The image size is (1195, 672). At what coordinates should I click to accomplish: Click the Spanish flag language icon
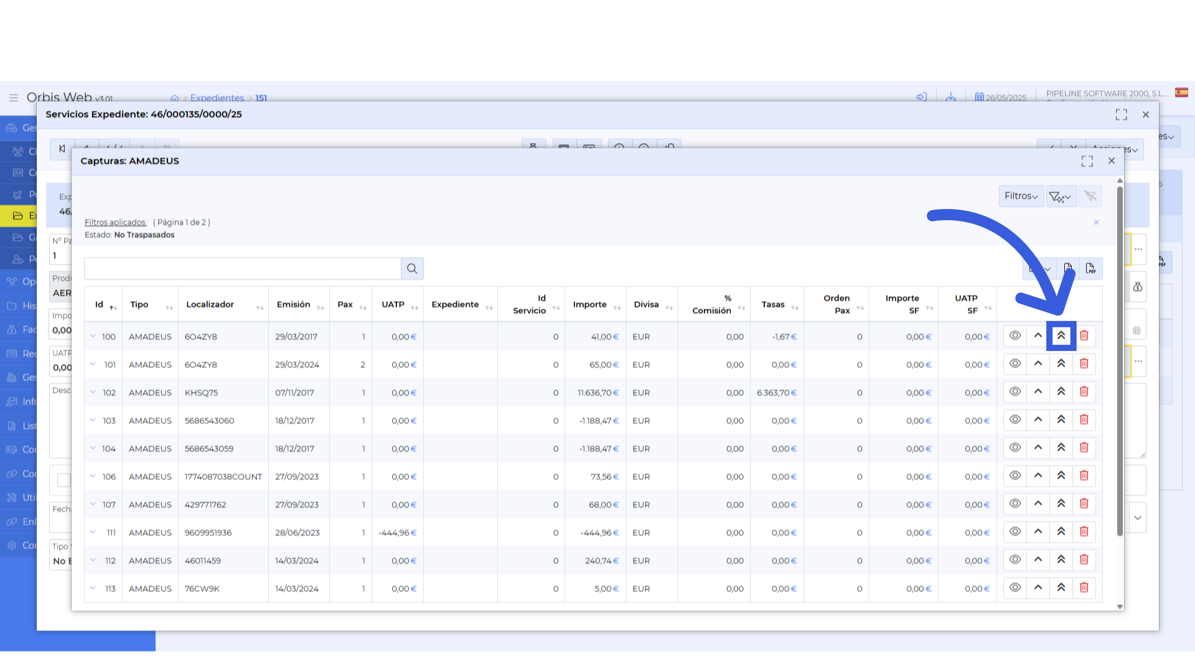click(1182, 93)
